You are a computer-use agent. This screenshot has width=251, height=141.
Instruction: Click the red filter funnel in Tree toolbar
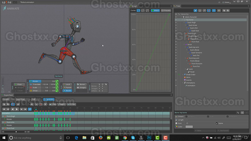(209, 11)
